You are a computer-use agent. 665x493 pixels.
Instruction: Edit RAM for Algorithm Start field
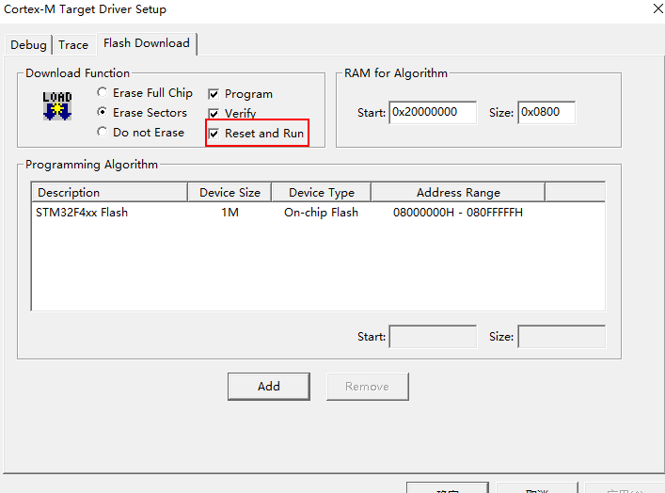433,113
